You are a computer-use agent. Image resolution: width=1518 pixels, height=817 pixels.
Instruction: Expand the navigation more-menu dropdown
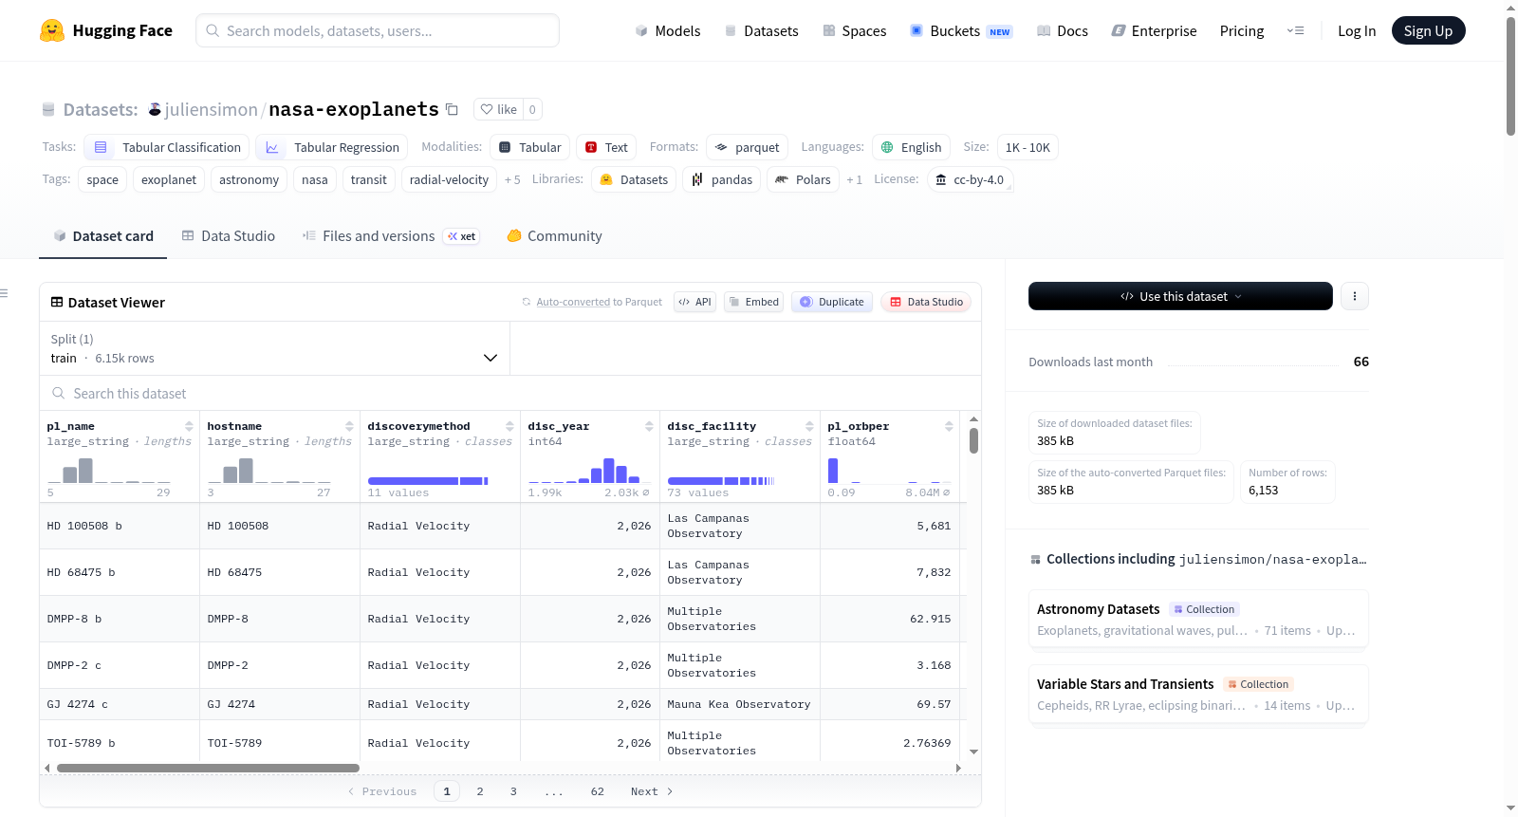[x=1295, y=30]
